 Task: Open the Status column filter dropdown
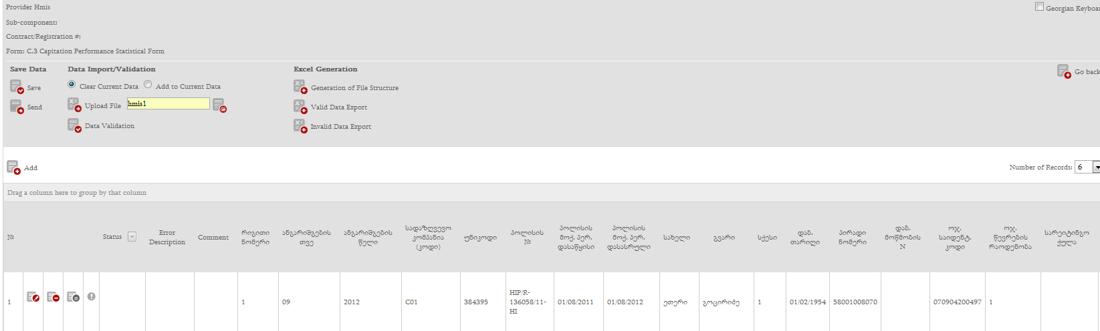point(132,237)
